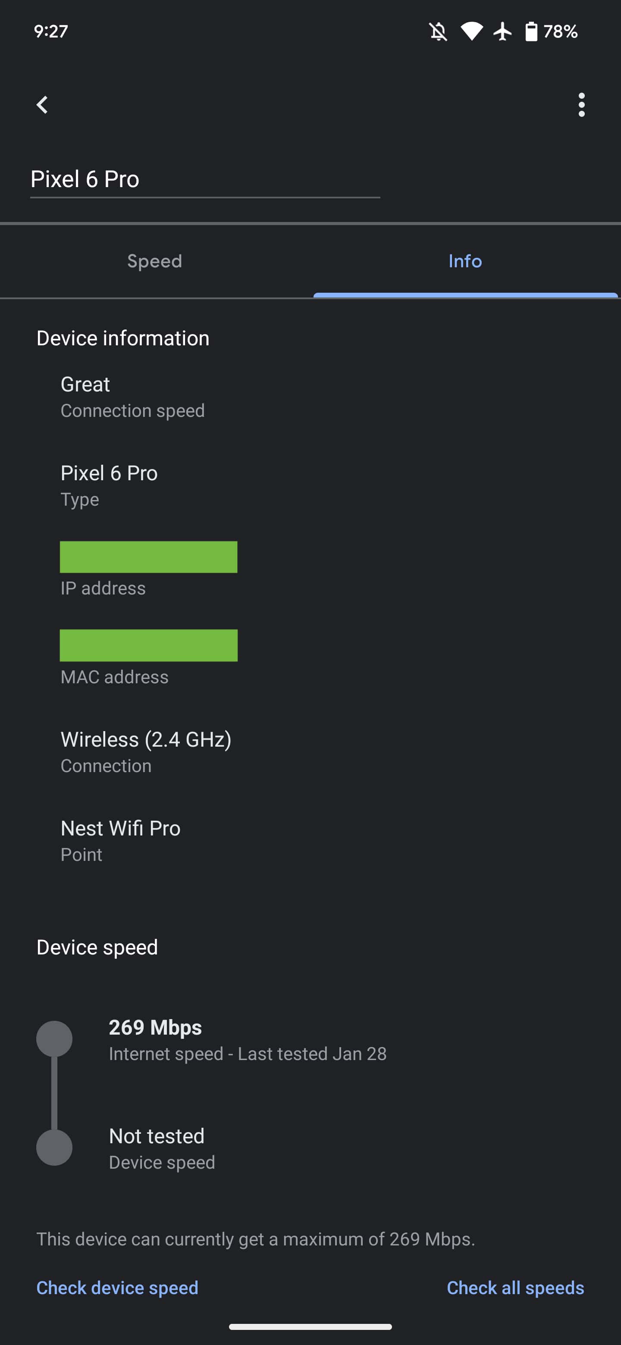Tap the Device speed circle marker
Viewport: 621px width, 1345px height.
pos(54,1147)
